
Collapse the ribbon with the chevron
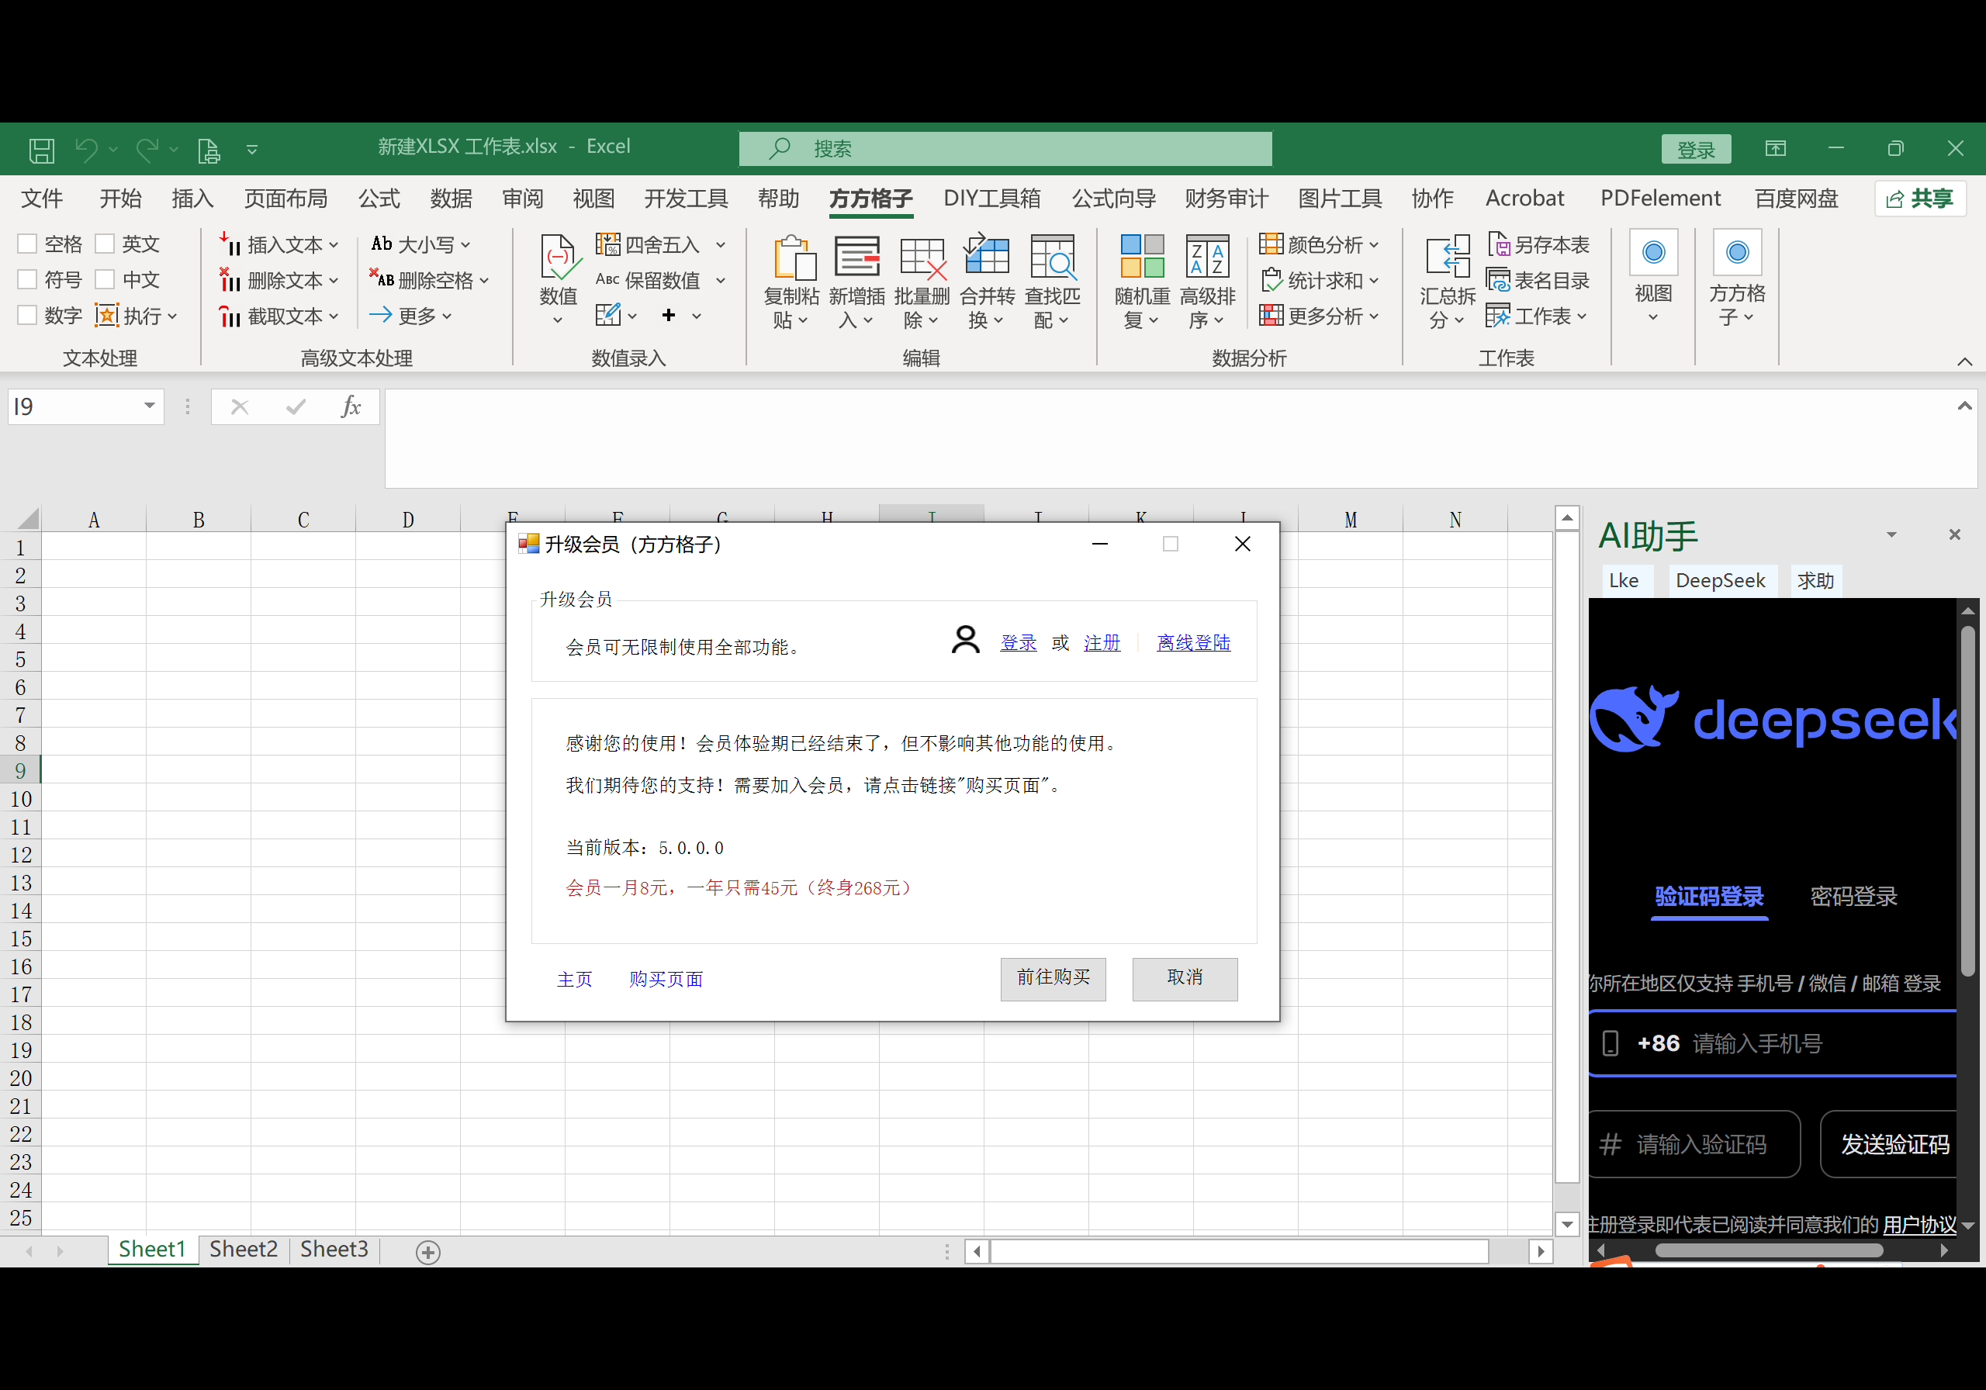[1964, 361]
